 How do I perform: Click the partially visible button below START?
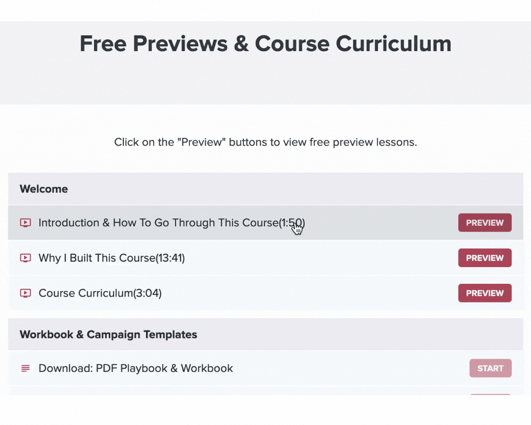pyautogui.click(x=490, y=395)
